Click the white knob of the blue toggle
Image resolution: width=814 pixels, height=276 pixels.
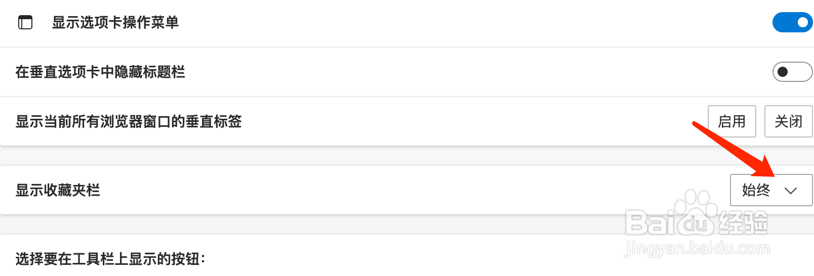[802, 22]
